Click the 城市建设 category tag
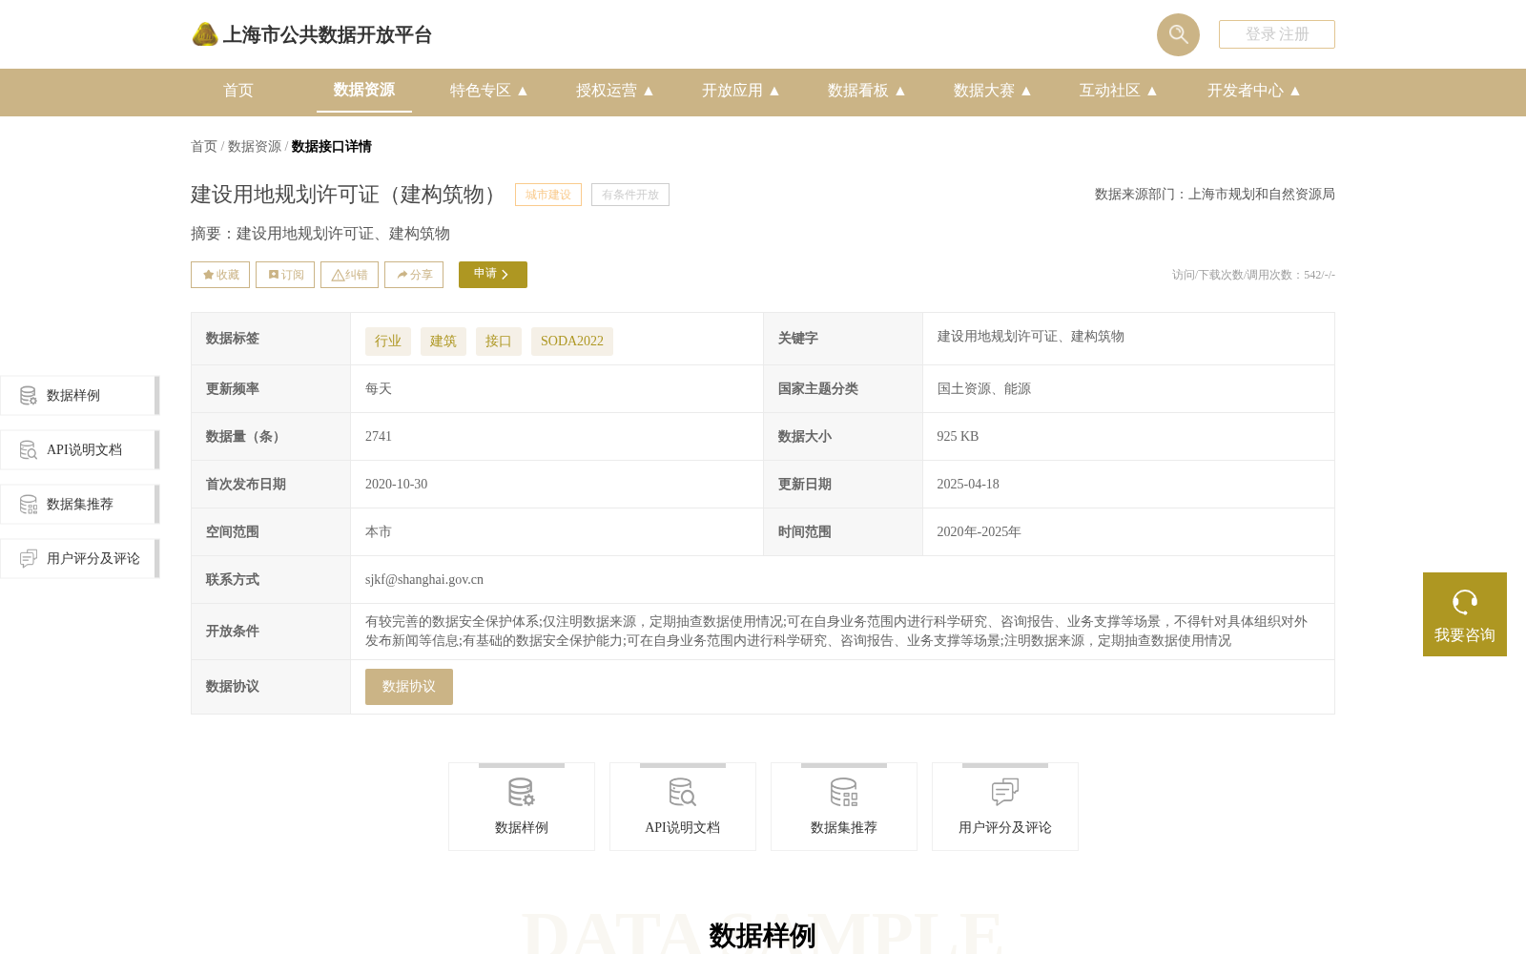The image size is (1526, 954). [548, 195]
